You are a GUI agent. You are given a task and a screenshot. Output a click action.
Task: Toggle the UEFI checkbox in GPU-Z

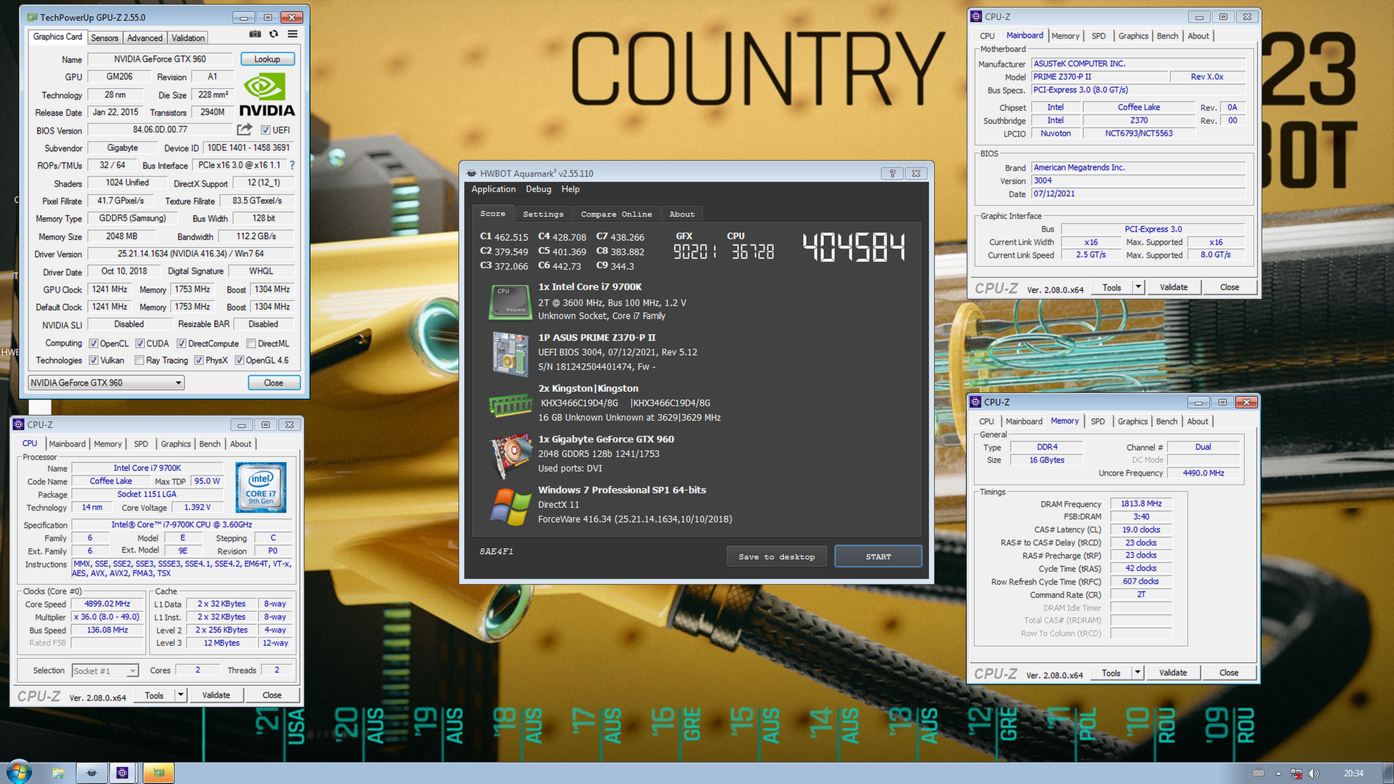coord(266,130)
